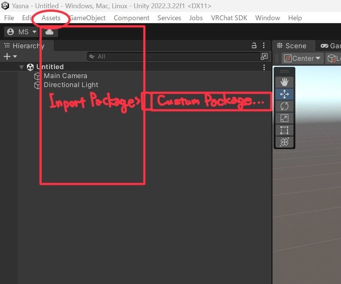Switch to the Game tab
The width and height of the screenshot is (341, 284).
click(331, 46)
